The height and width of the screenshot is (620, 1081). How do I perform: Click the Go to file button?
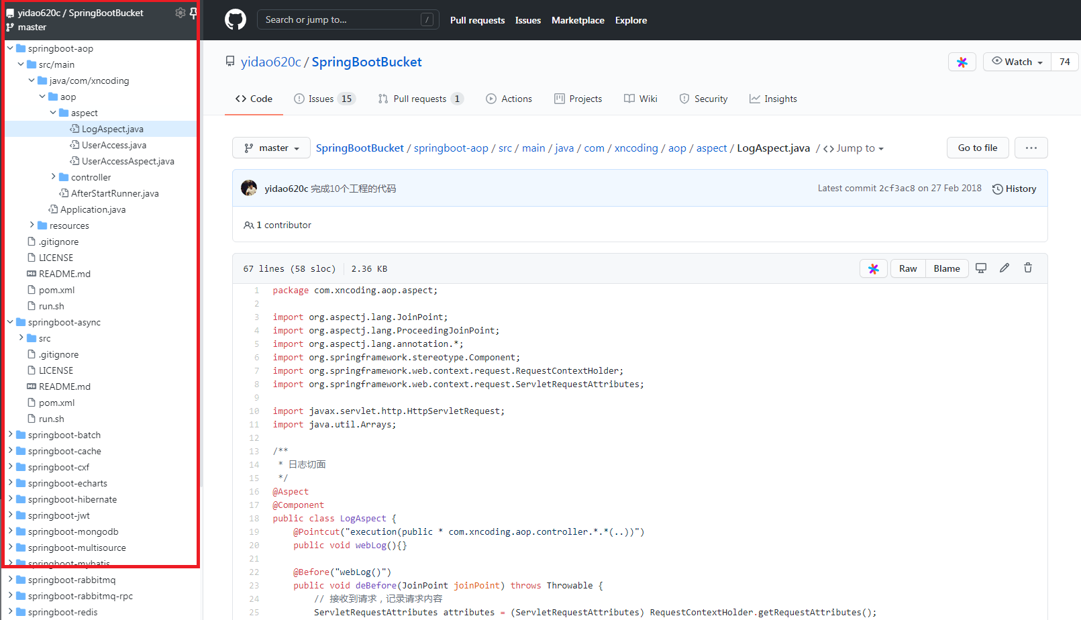coord(977,148)
